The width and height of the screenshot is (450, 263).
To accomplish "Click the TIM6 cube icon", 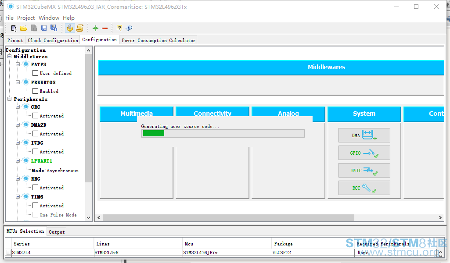I will [x=26, y=196].
